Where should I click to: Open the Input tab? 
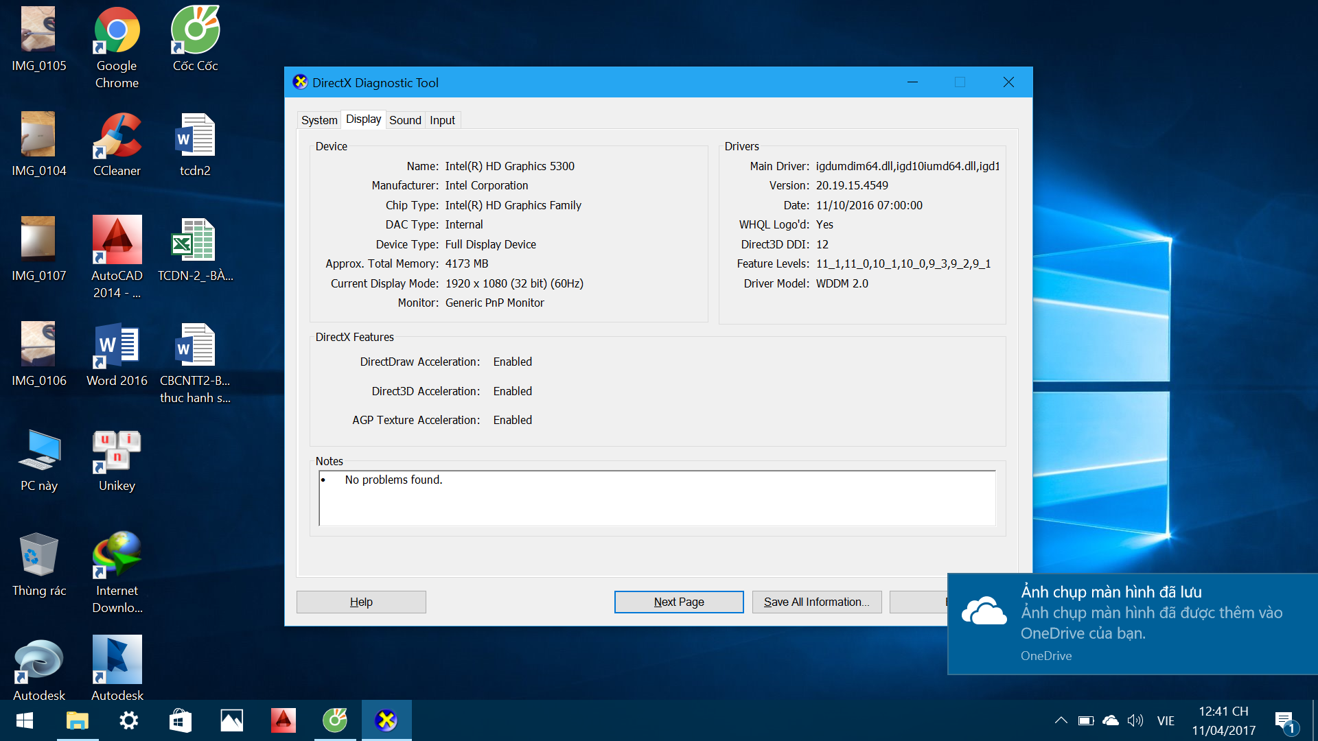[442, 120]
